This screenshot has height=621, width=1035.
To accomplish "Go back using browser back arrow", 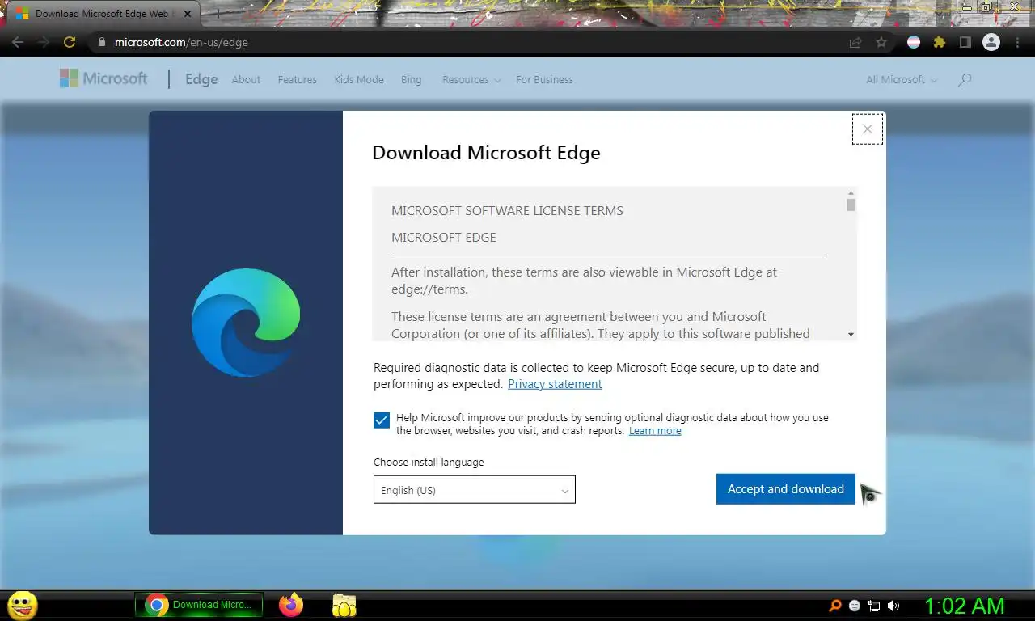I will (18, 42).
